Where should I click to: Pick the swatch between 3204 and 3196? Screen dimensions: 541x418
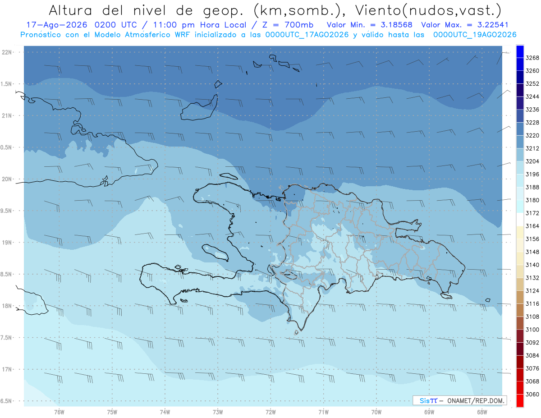(520, 168)
